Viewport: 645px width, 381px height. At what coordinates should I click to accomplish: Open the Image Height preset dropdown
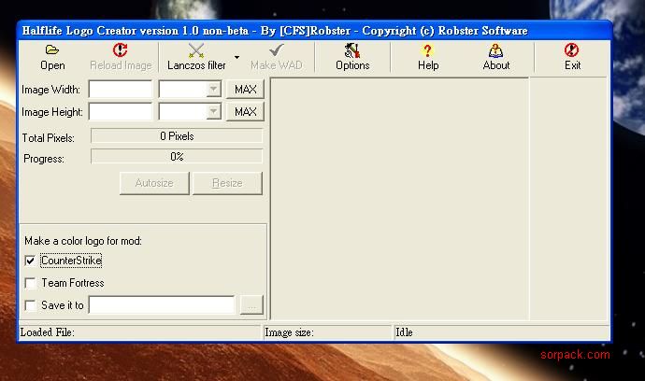(x=213, y=112)
